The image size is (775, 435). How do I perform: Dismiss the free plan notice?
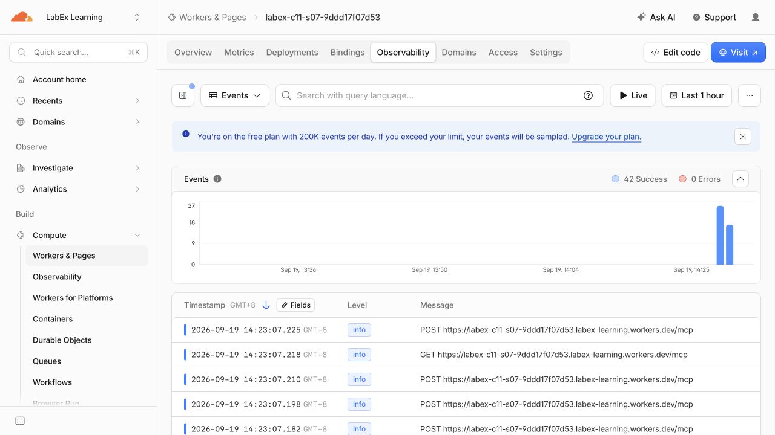[743, 137]
